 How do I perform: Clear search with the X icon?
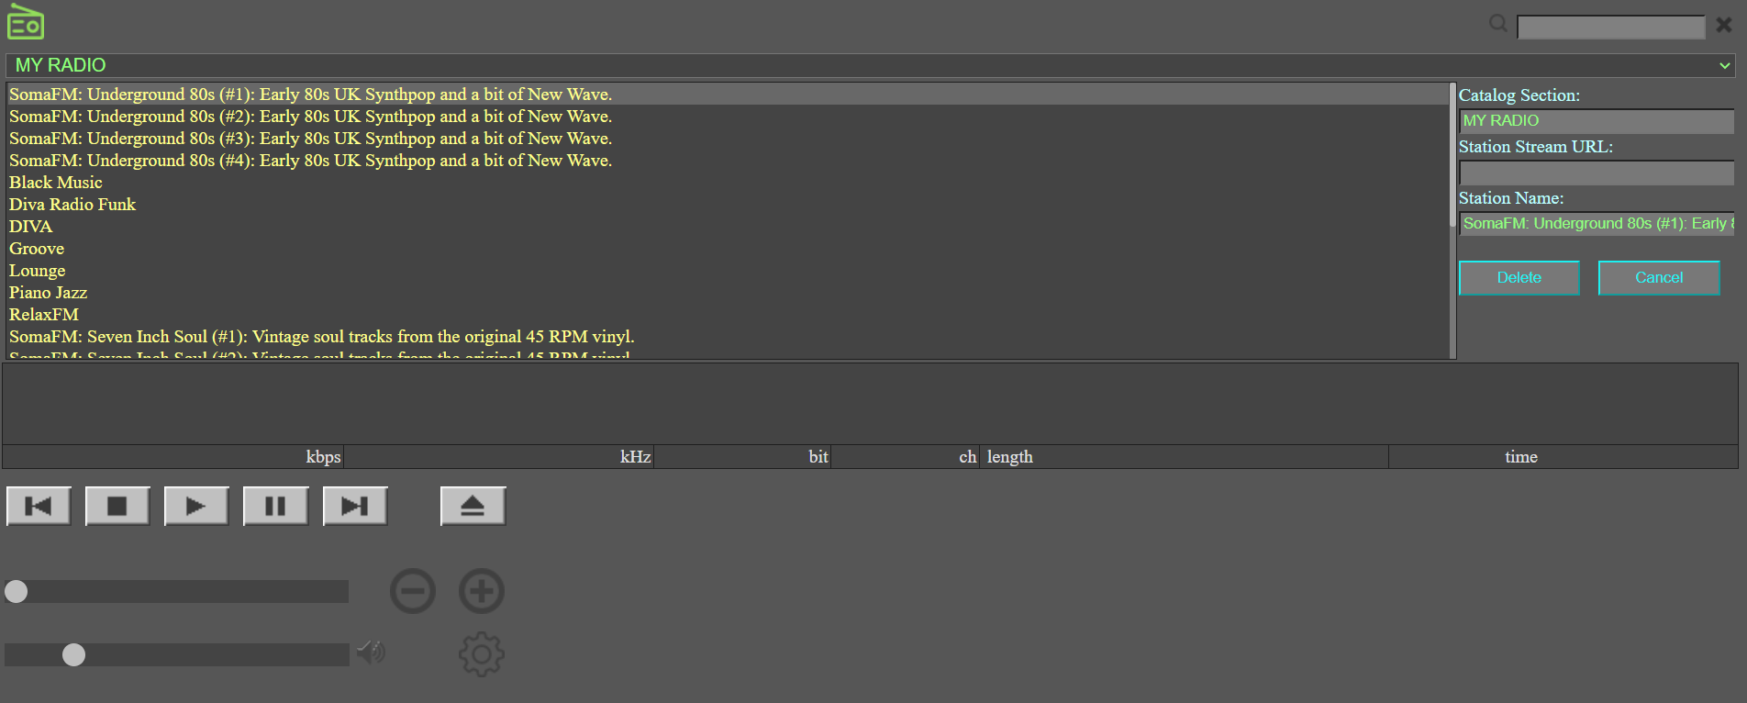coord(1724,25)
